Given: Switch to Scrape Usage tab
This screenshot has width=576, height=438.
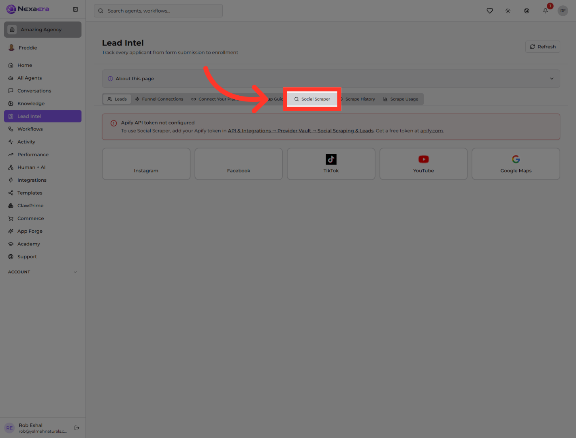Looking at the screenshot, I should [401, 99].
